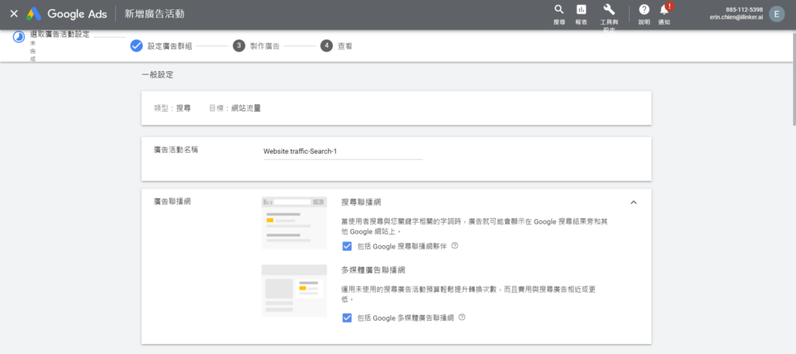Open the help question mark icon
796x354 pixels.
click(x=644, y=9)
